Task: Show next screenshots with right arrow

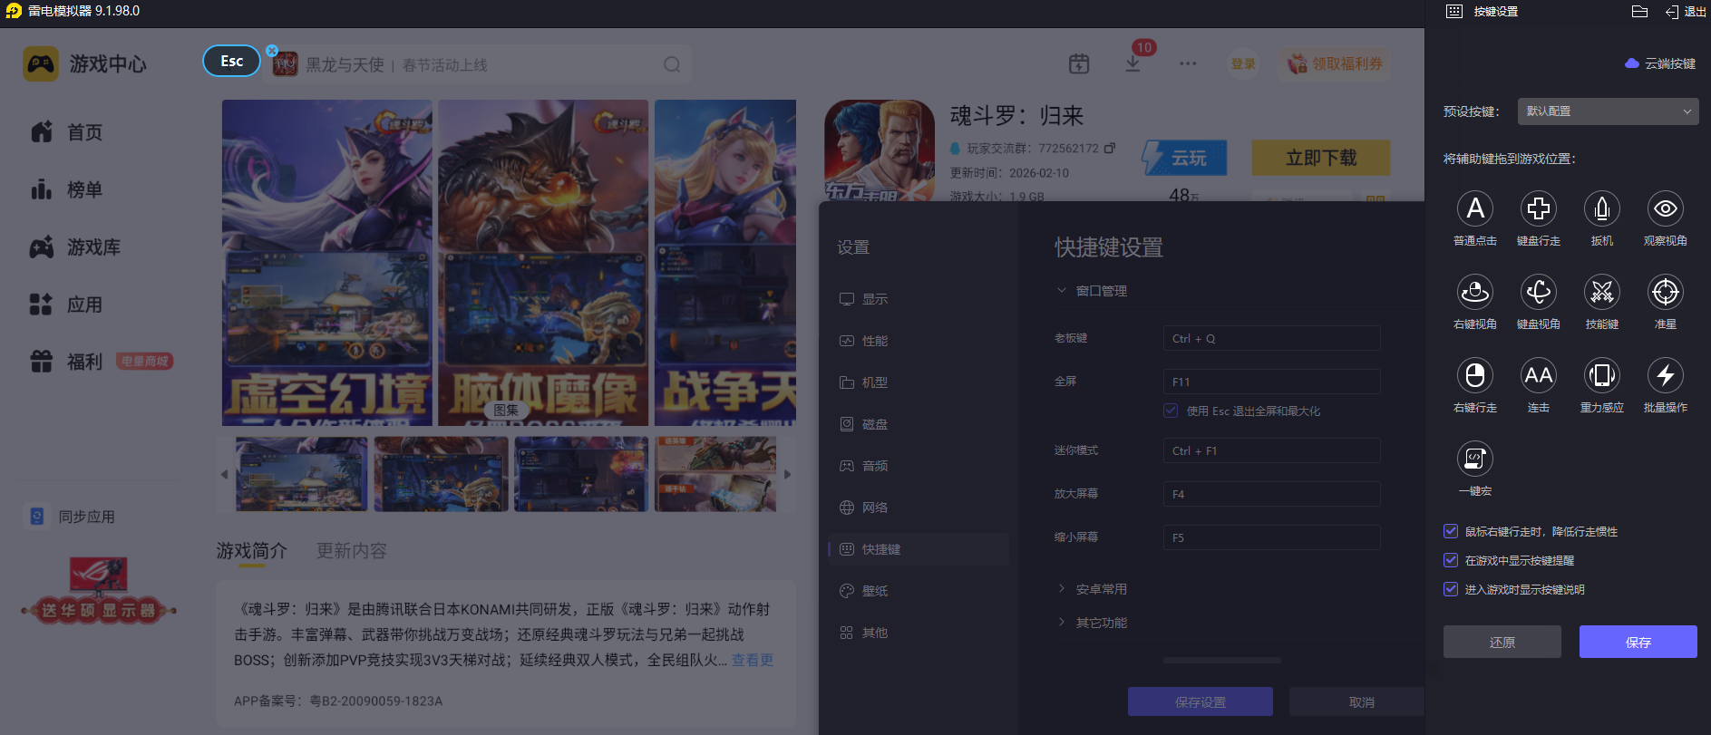Action: [788, 474]
